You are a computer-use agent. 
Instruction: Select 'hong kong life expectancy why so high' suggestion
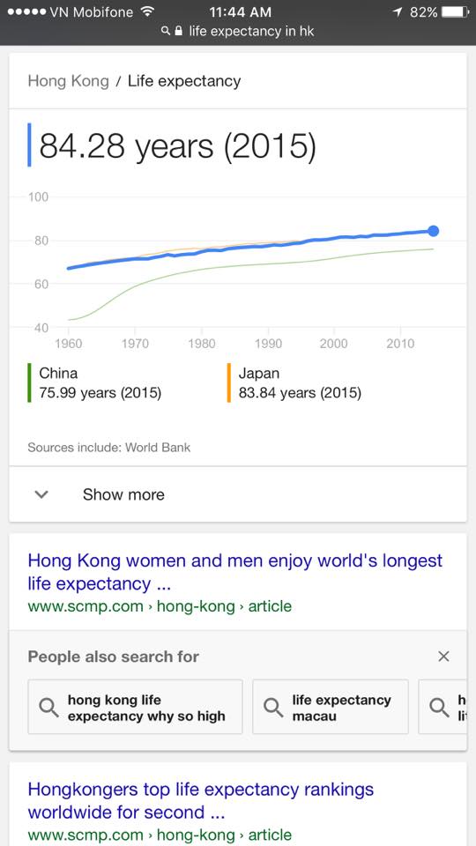[136, 707]
